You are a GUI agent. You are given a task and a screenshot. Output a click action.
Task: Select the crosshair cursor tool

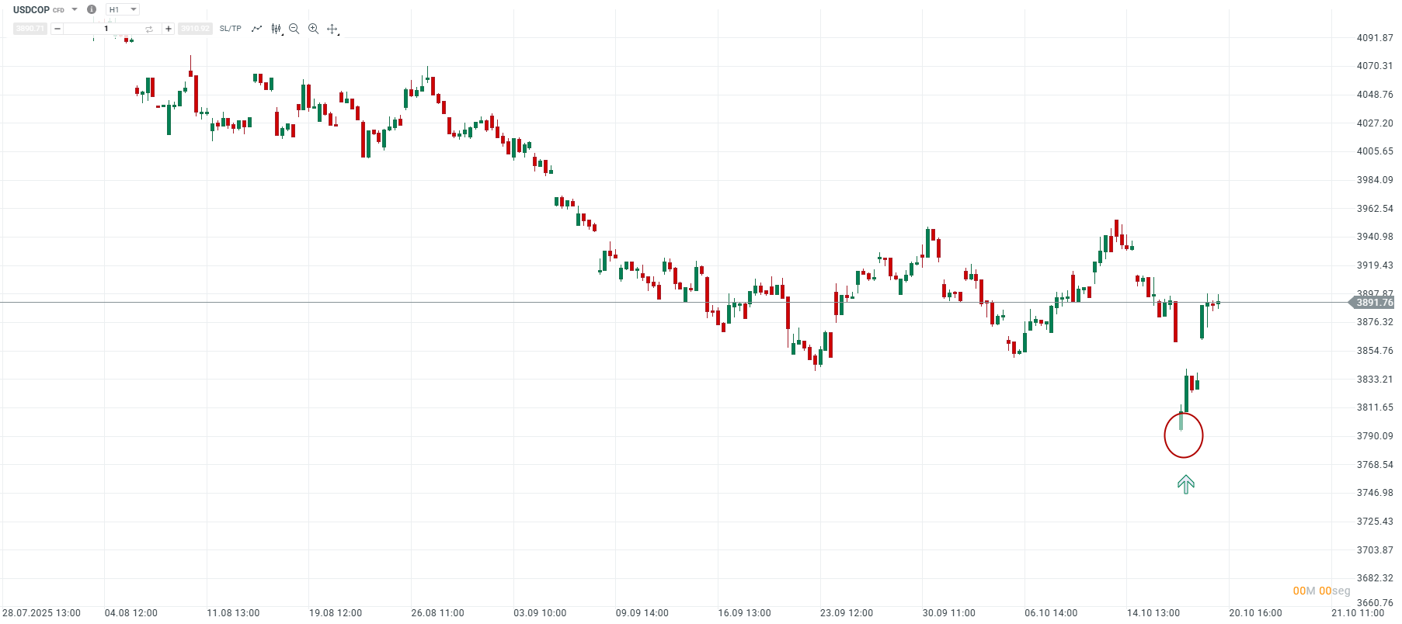(332, 29)
